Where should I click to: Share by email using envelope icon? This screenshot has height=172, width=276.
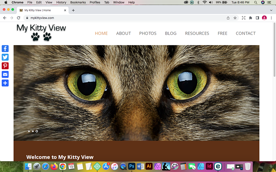tap(5, 74)
